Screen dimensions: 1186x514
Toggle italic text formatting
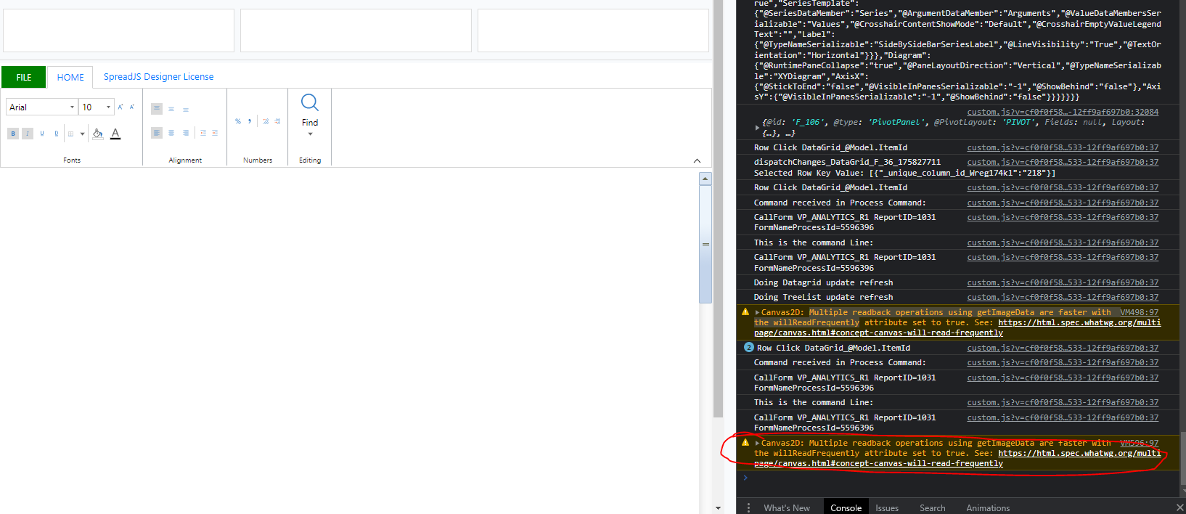pyautogui.click(x=28, y=134)
